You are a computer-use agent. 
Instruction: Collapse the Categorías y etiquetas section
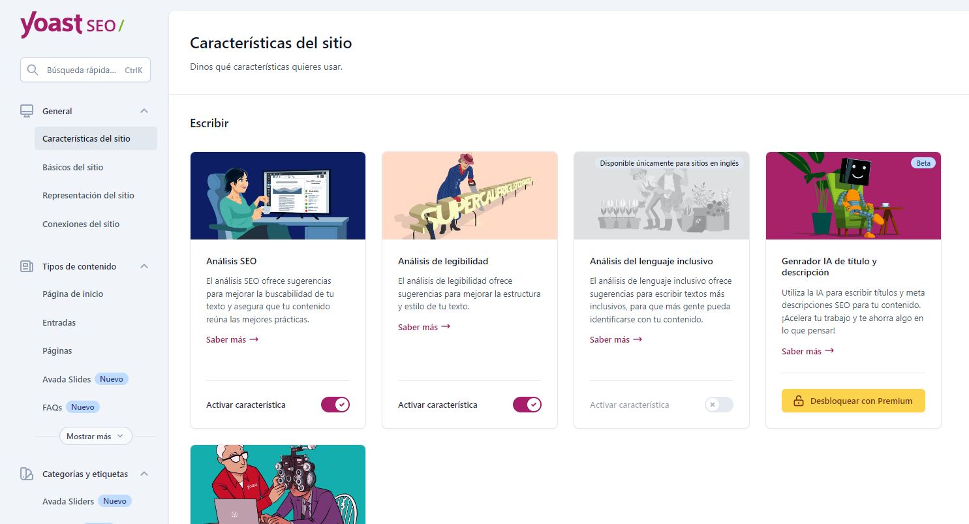pyautogui.click(x=144, y=474)
